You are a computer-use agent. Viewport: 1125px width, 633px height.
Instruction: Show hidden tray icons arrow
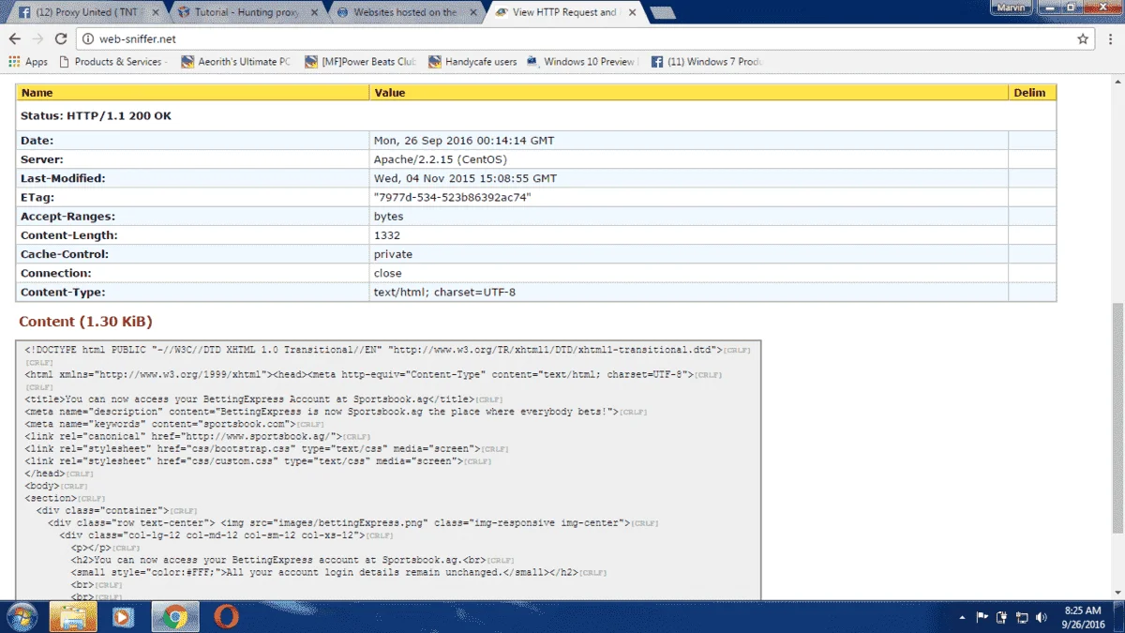coord(963,618)
